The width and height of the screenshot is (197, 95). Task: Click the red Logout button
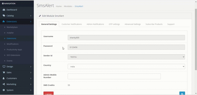[48, 93]
